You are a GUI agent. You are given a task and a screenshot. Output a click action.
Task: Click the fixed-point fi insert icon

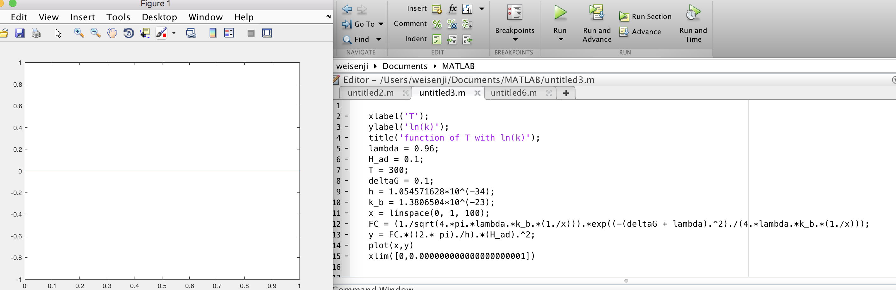pos(467,9)
